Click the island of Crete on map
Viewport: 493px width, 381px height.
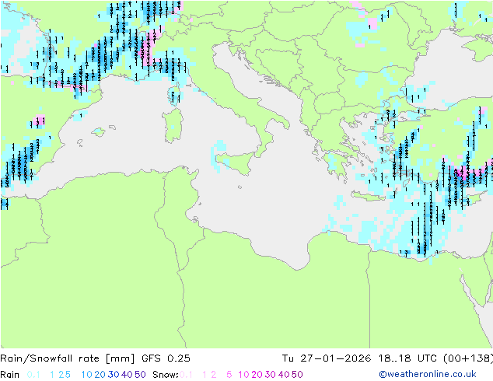(x=368, y=197)
